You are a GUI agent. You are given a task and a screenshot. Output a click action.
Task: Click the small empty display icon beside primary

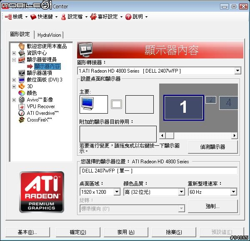point(116,104)
